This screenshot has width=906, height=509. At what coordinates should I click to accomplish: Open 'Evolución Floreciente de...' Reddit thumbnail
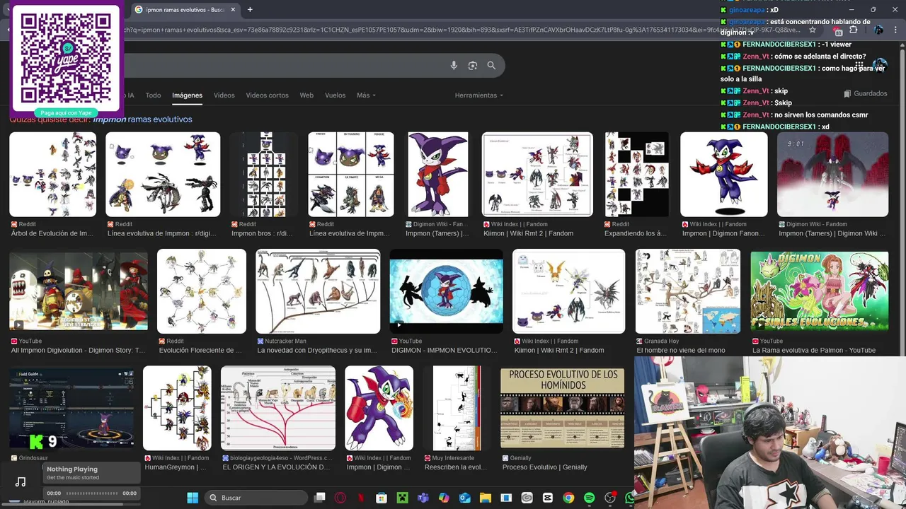pyautogui.click(x=201, y=291)
